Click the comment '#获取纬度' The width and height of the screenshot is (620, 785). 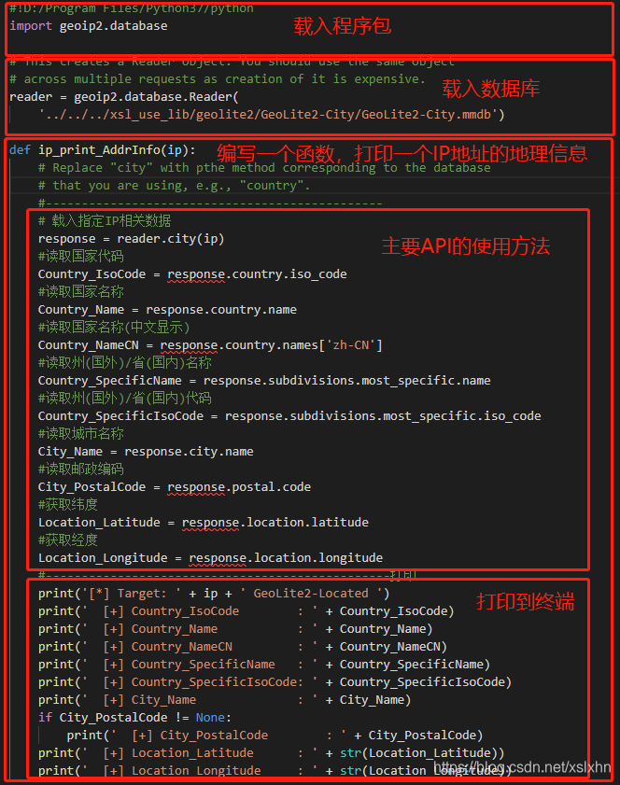coord(68,505)
